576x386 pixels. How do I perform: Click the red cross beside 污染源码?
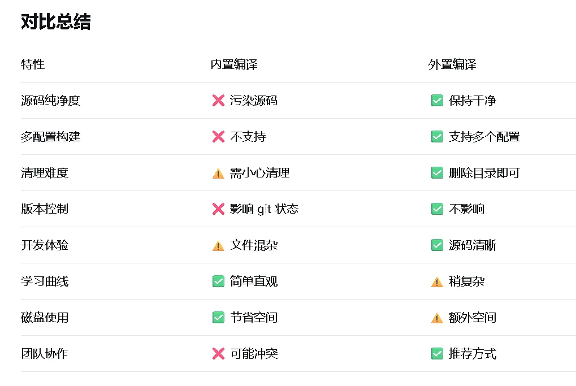coord(218,101)
